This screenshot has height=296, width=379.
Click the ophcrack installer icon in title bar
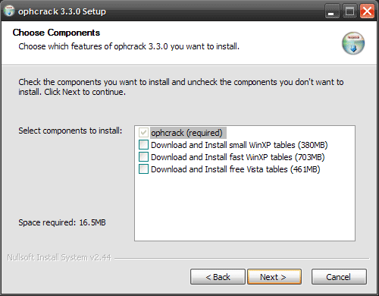[x=9, y=11]
